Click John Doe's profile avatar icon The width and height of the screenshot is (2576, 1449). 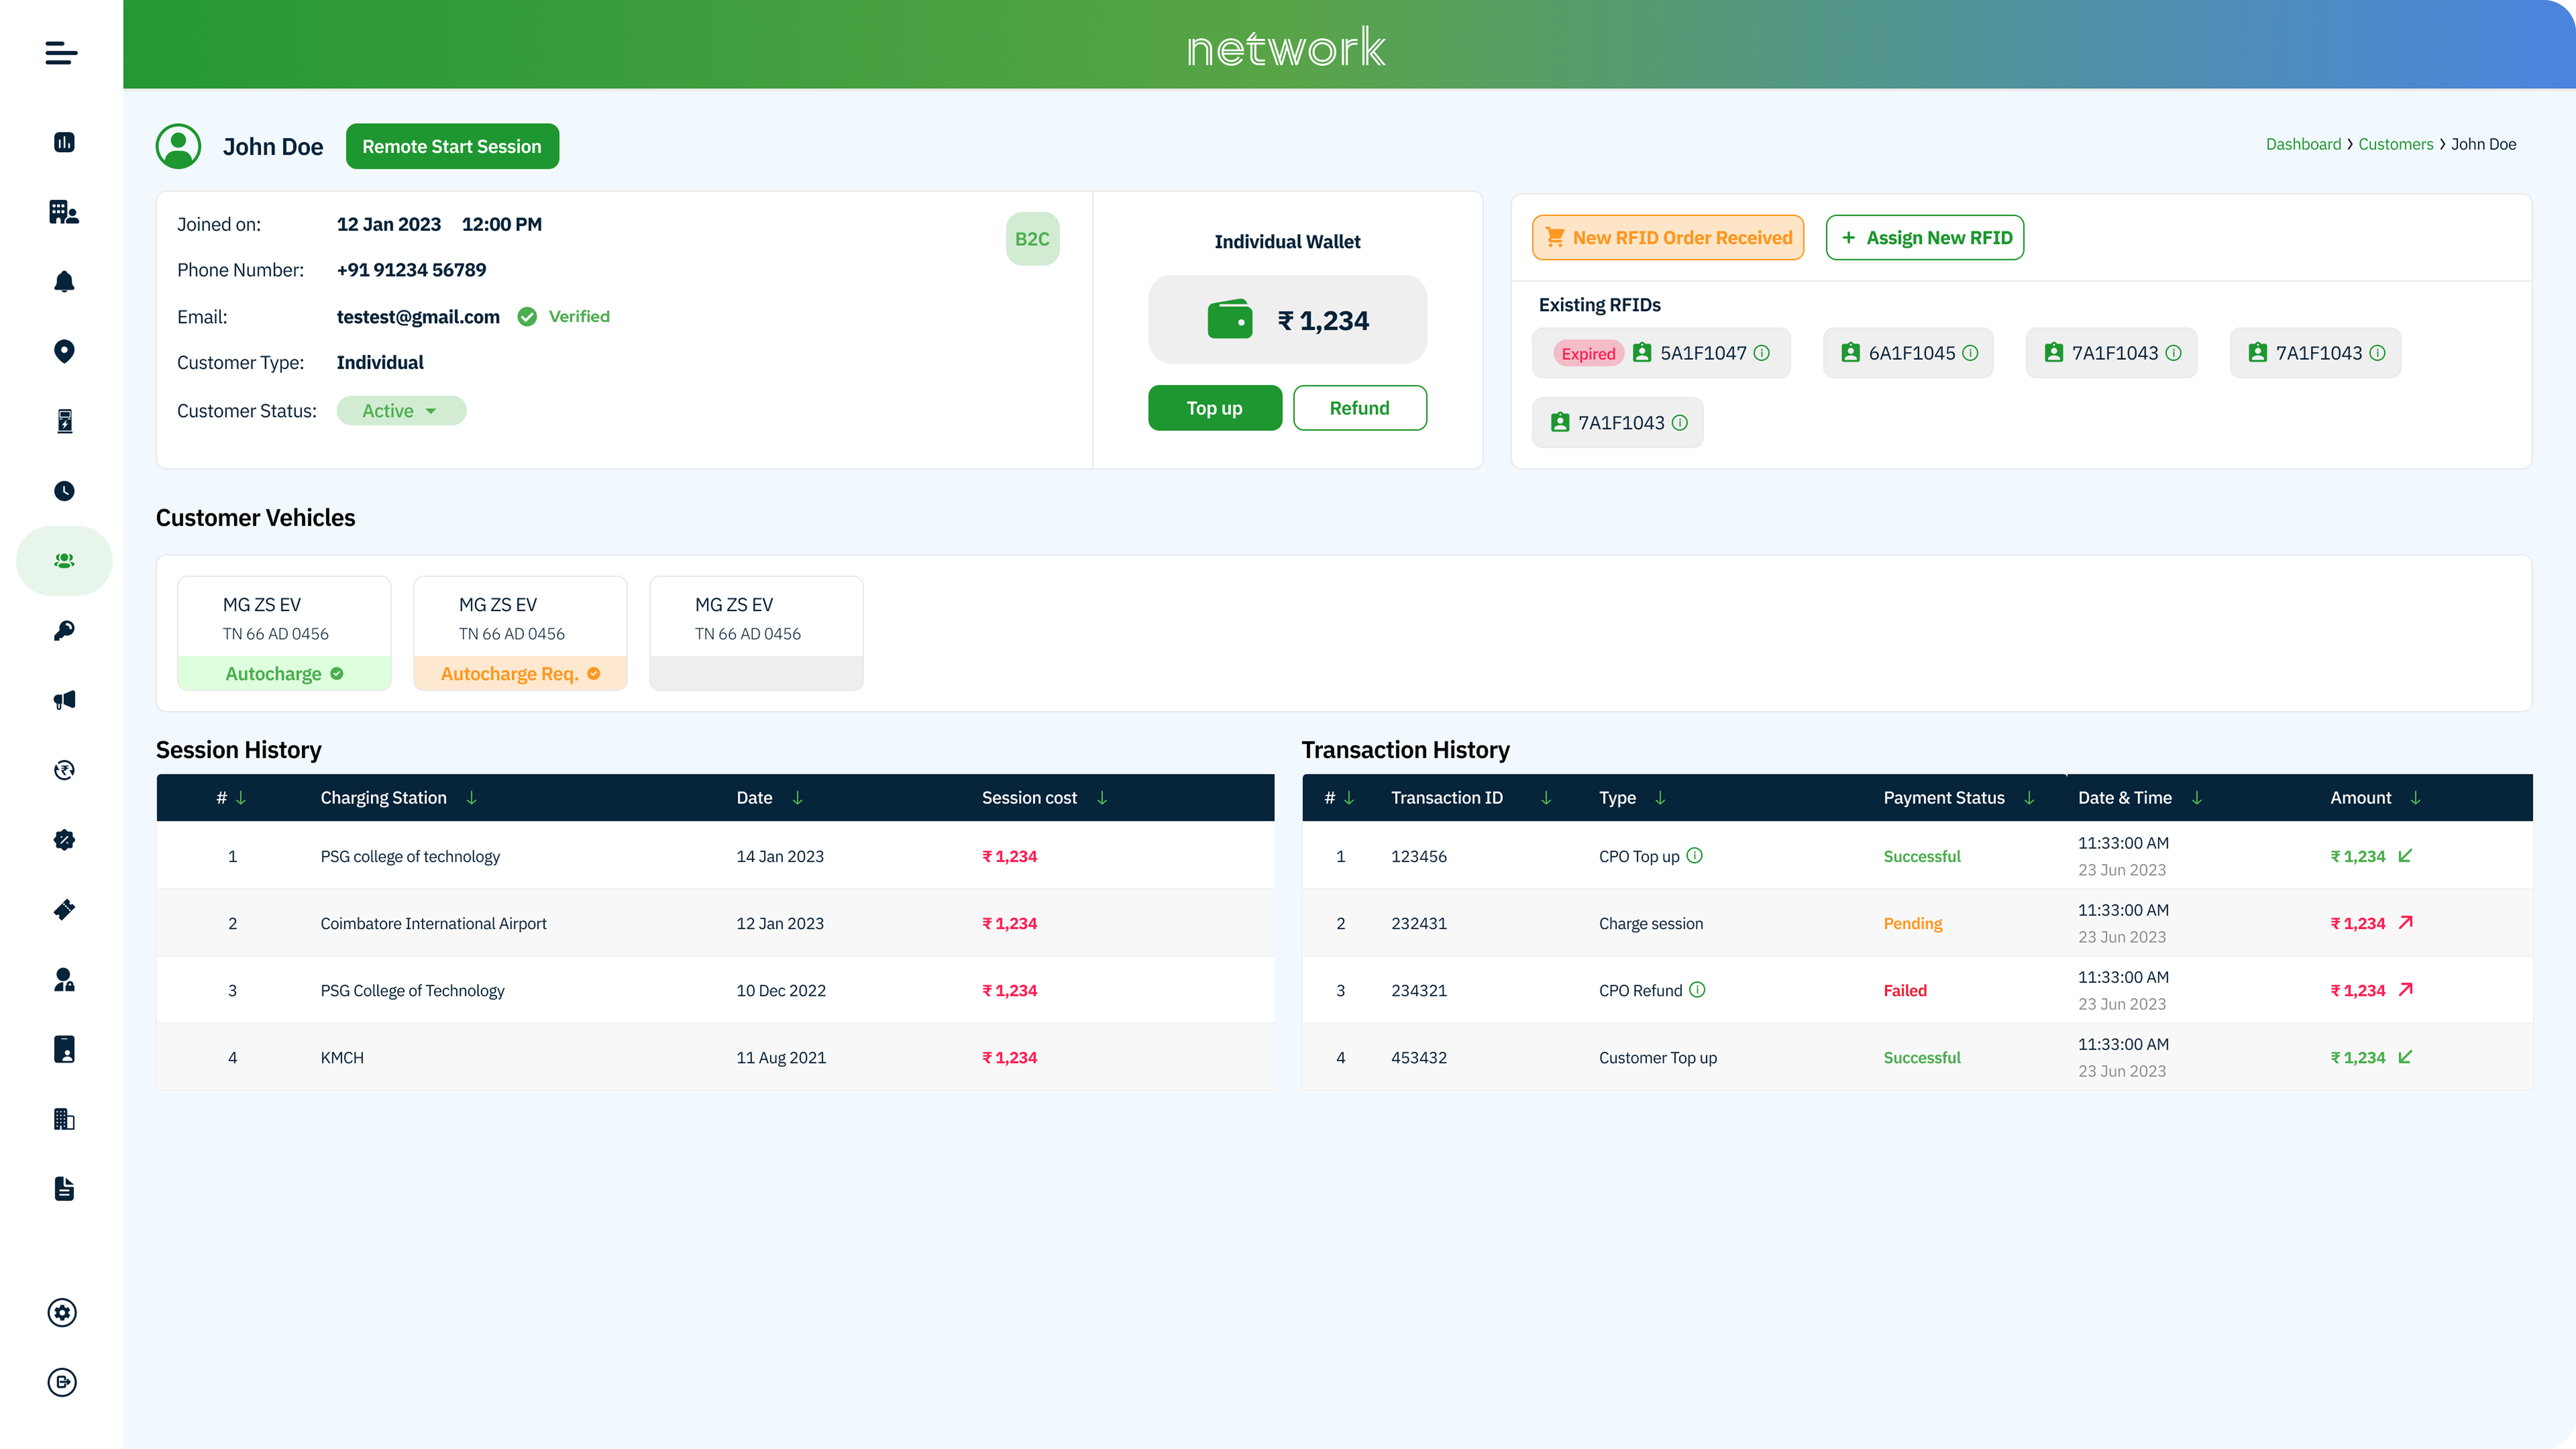coord(178,146)
